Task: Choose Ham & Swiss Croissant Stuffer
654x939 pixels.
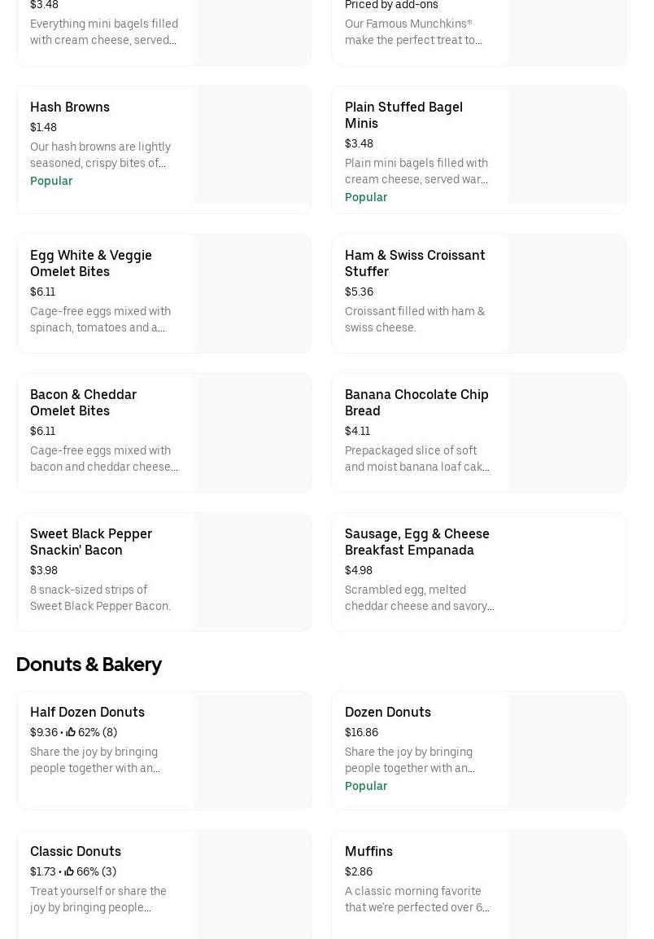Action: (x=415, y=263)
